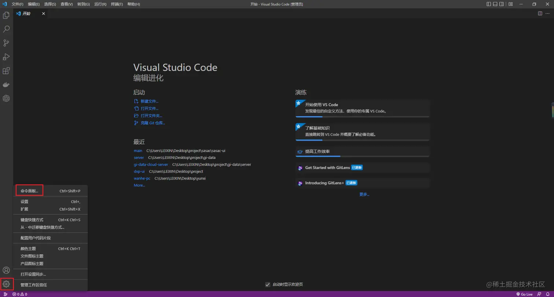Open the editor More Actions ellipsis
Viewport: 554px width, 297px height.
[547, 14]
